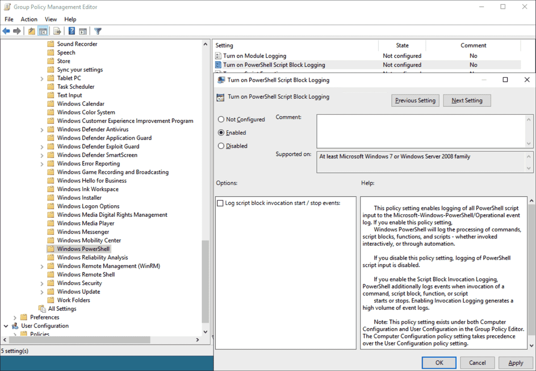
Task: Click the Up One Level folder icon
Action: (31, 31)
